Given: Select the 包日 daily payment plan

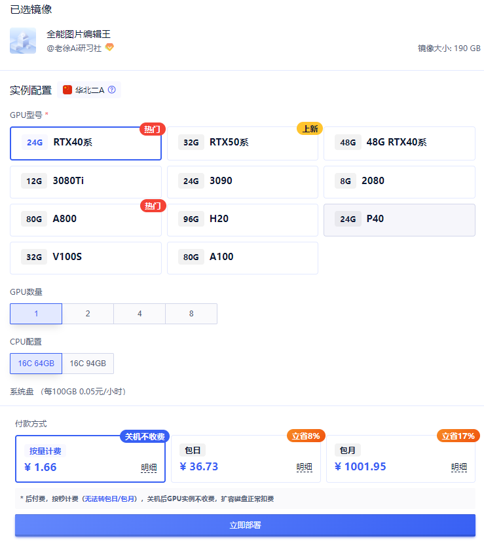Looking at the screenshot, I should (246, 459).
